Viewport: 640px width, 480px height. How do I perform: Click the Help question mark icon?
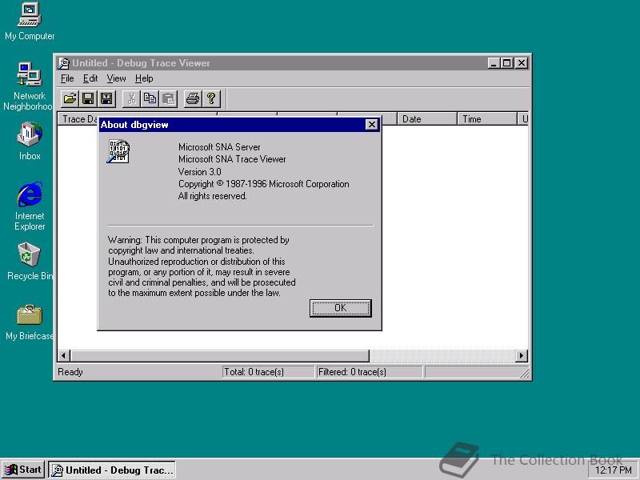coord(211,98)
